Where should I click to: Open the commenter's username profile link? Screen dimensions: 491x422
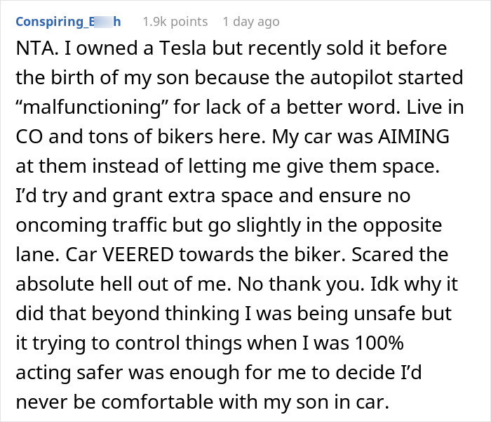click(68, 22)
